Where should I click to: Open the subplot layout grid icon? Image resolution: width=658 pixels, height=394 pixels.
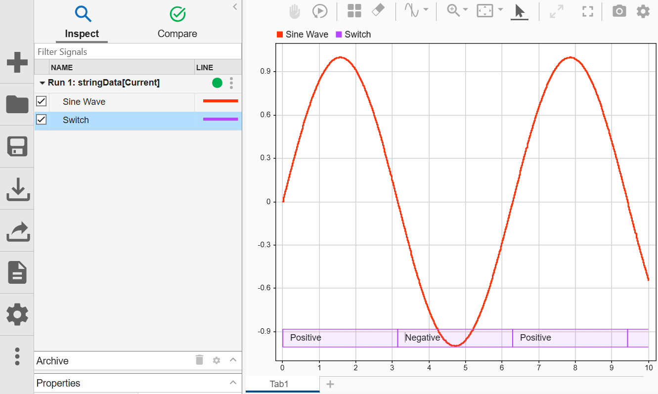(x=354, y=11)
